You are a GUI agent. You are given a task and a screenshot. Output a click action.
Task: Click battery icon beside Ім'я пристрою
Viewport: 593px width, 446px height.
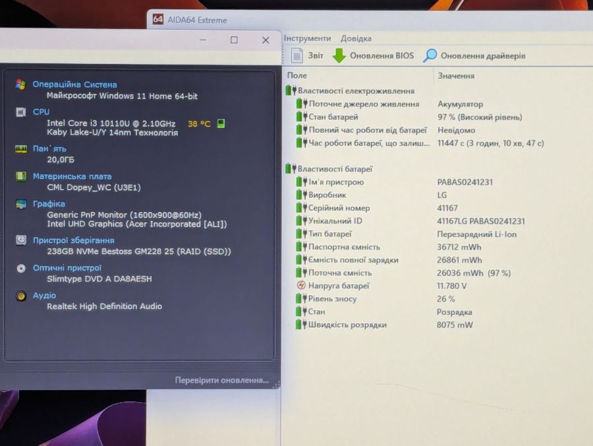pyautogui.click(x=301, y=182)
